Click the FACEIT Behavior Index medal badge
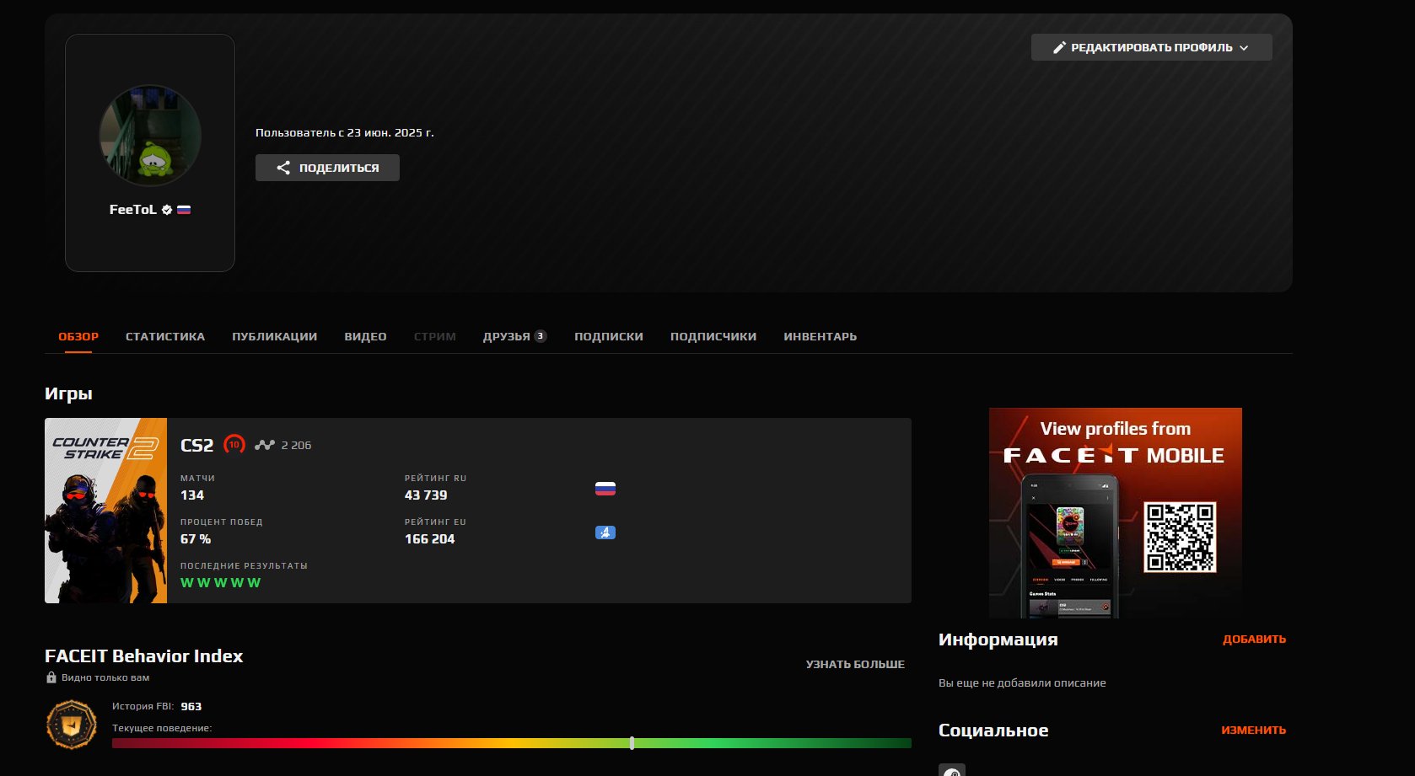This screenshot has width=1415, height=776. point(71,725)
